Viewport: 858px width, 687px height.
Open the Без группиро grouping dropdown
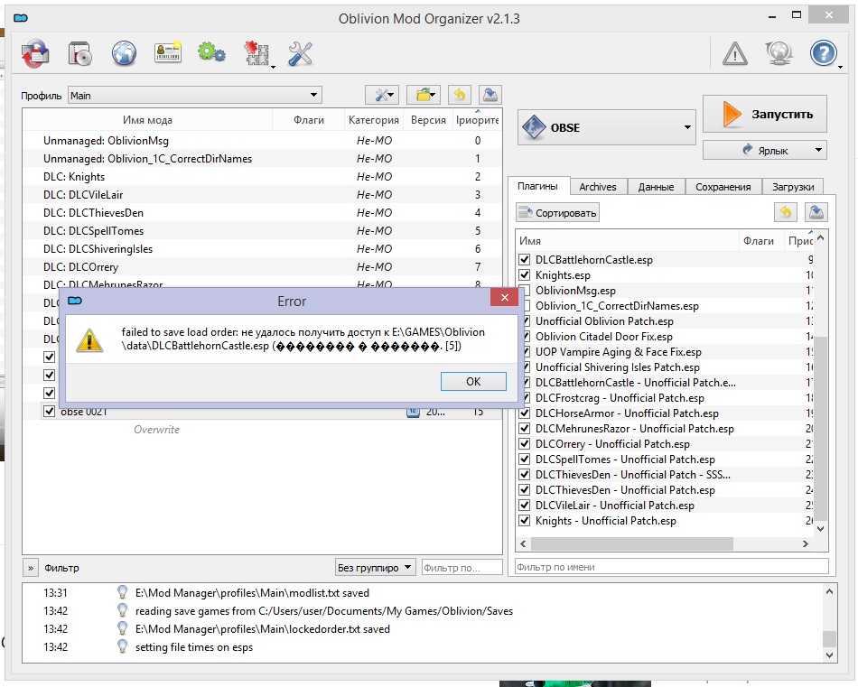coord(376,567)
